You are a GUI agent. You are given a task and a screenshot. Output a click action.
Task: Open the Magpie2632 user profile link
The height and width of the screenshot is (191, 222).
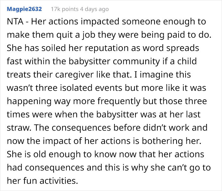(x=24, y=9)
